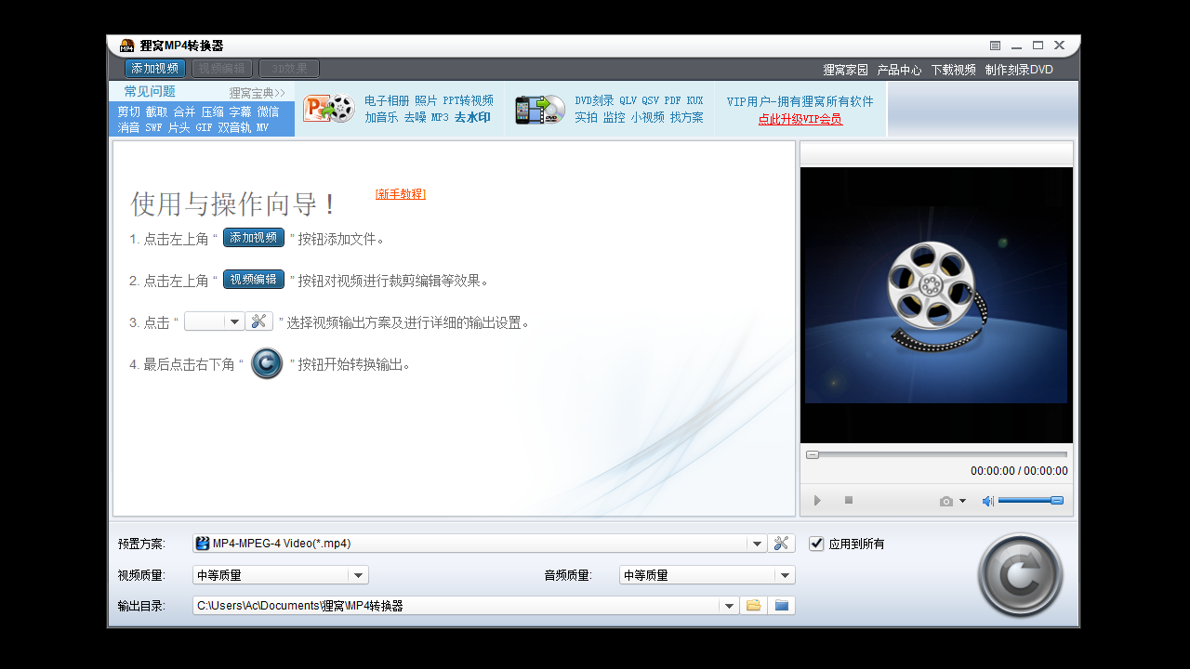
Task: Open 下载视频 in top menu
Action: [953, 70]
